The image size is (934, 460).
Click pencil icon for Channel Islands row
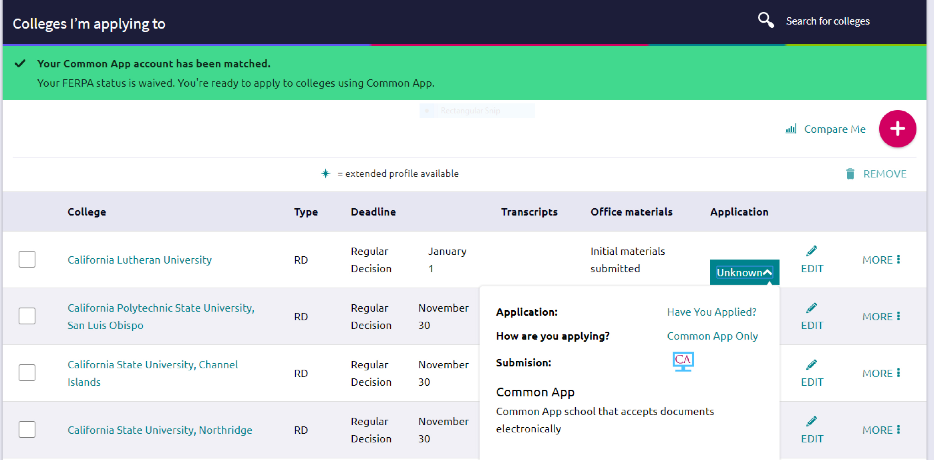click(812, 364)
